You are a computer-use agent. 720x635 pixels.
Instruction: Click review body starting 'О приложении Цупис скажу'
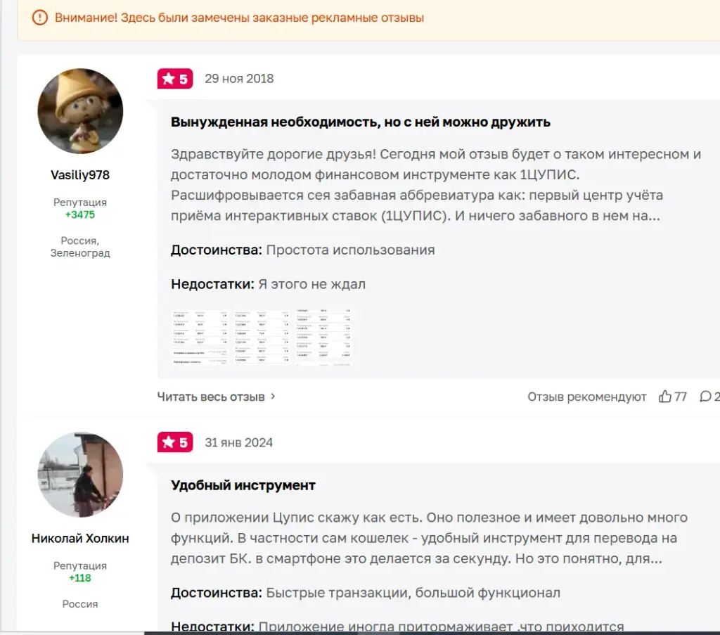pos(430,538)
